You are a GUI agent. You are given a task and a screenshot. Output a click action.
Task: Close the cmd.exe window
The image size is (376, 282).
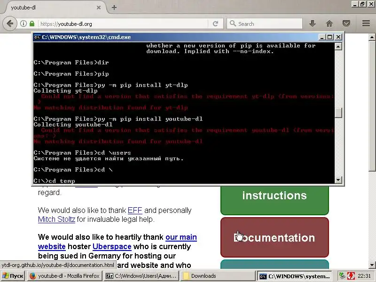coord(338,37)
